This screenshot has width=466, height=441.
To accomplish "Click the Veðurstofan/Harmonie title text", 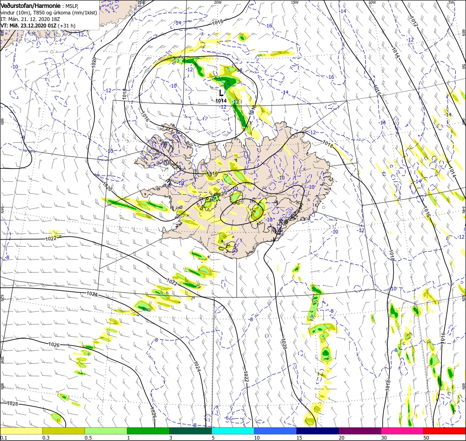I will coord(31,6).
